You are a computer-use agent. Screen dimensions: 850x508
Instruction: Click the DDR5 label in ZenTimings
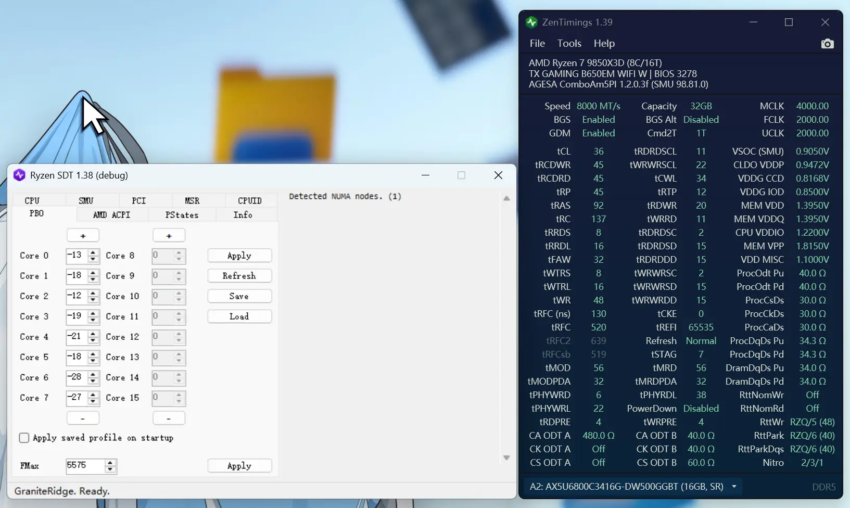coord(824,487)
